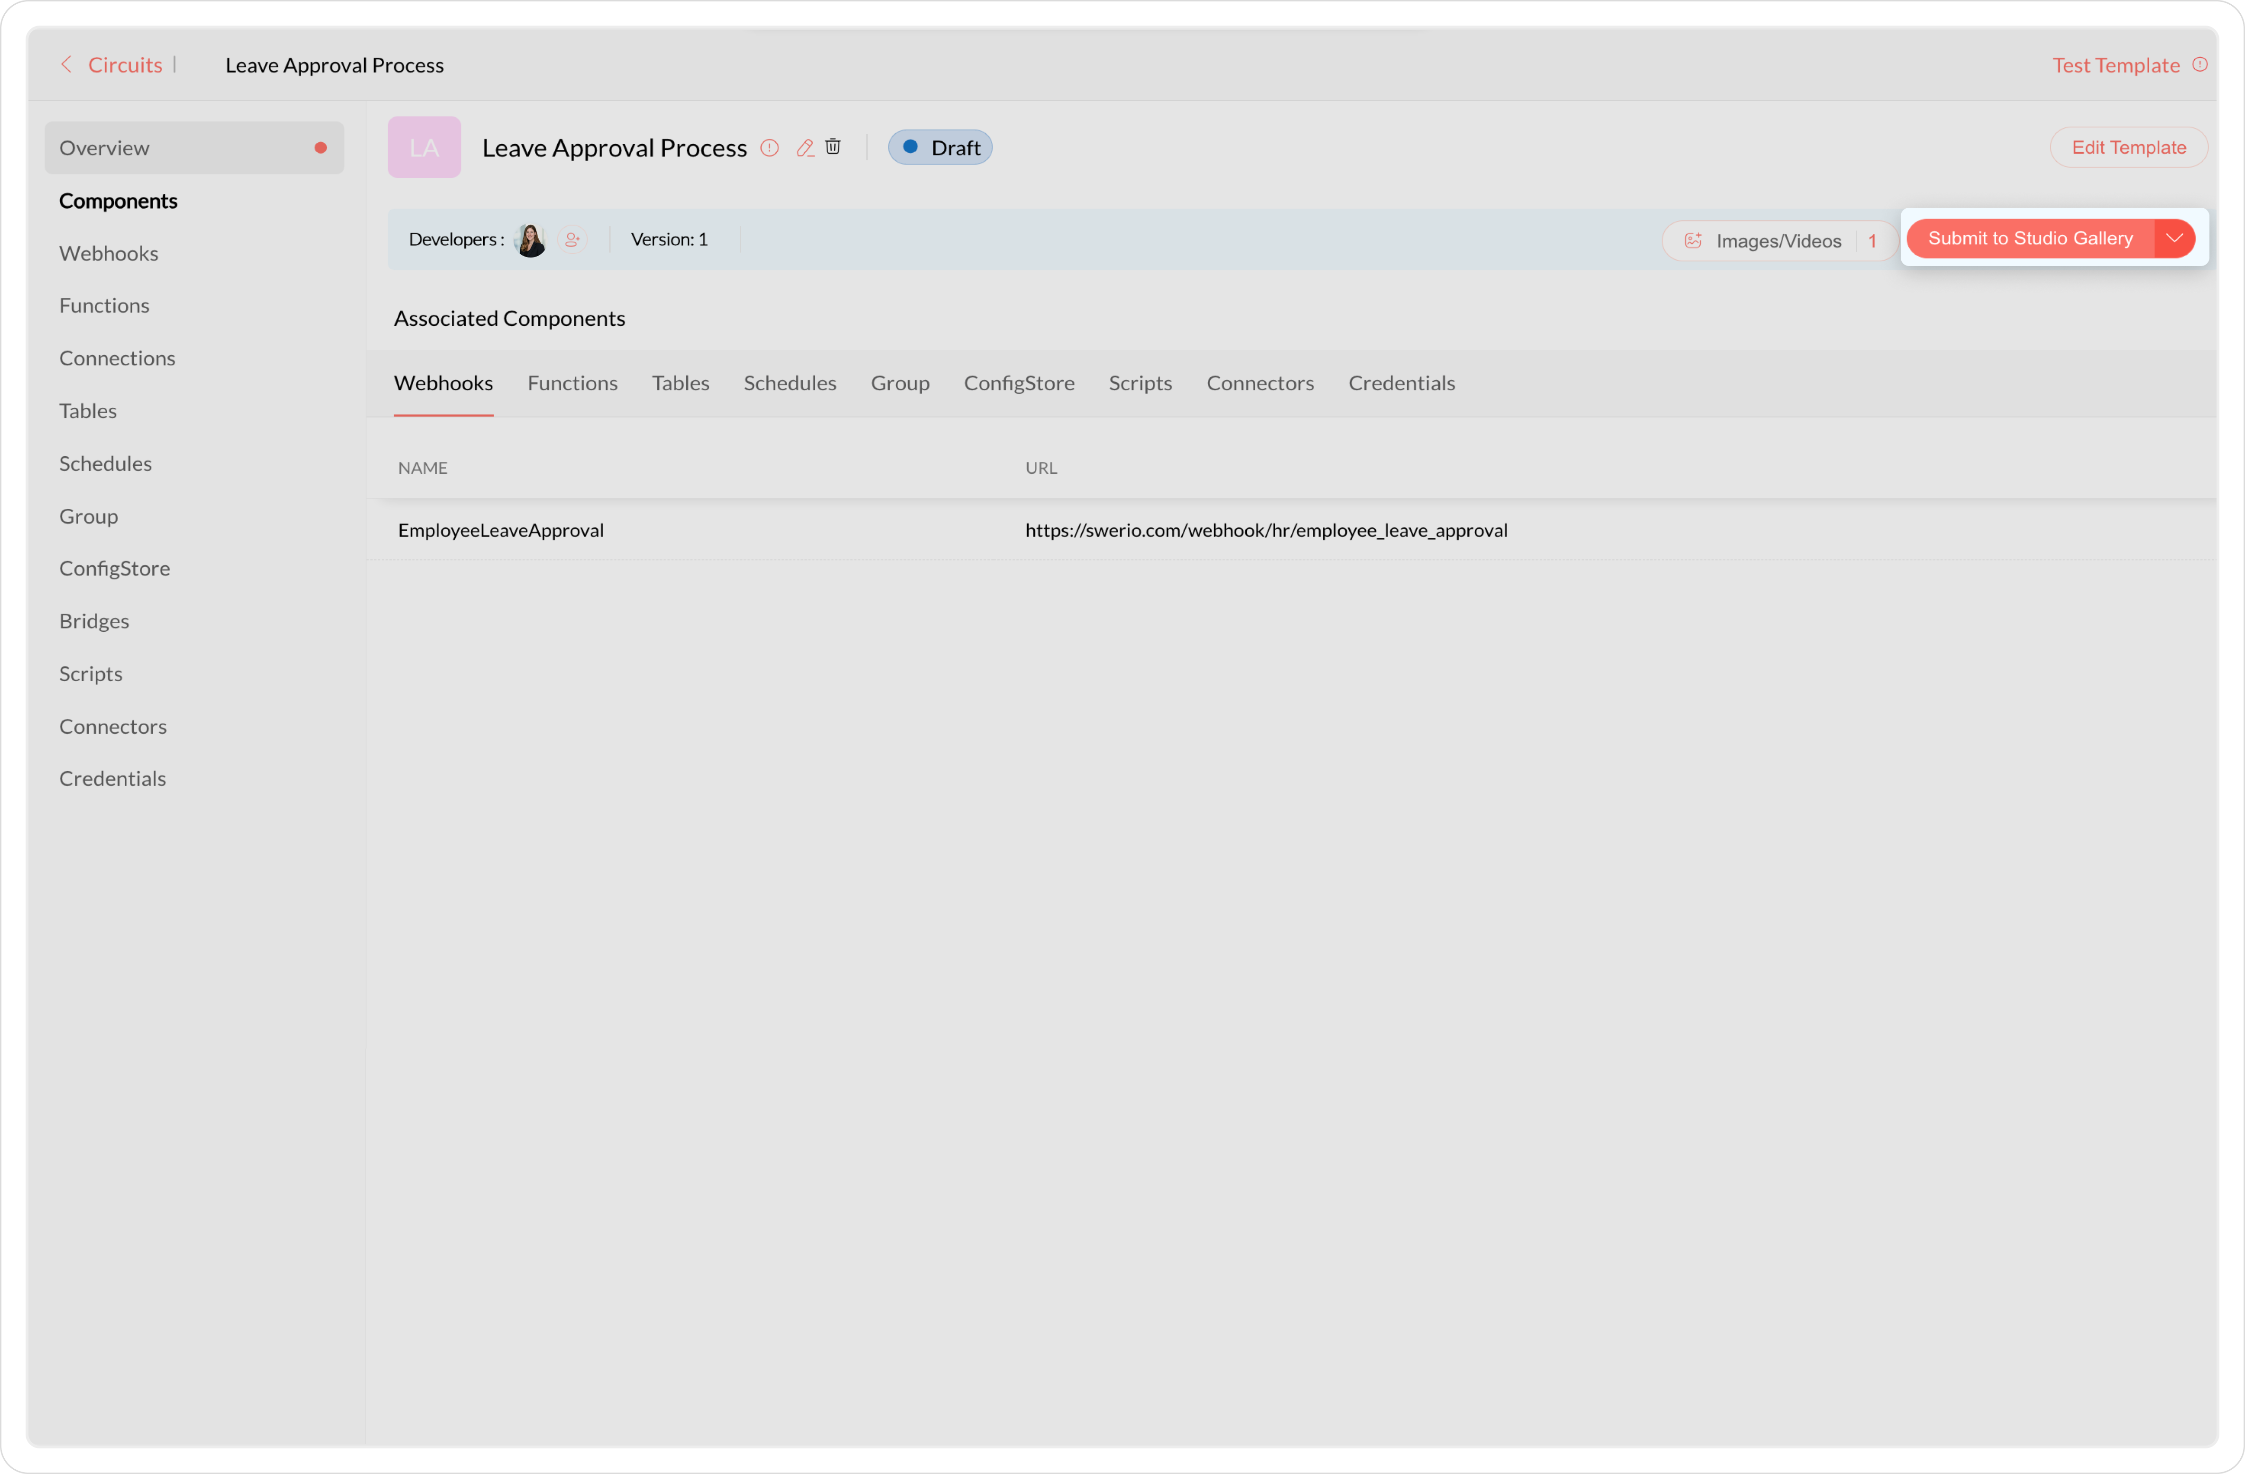Viewport: 2245px width, 1474px height.
Task: Click Submit to Studio Gallery
Action: [2030, 238]
